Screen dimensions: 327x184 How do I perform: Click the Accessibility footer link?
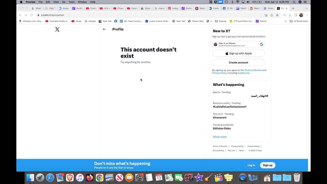tap(218, 151)
